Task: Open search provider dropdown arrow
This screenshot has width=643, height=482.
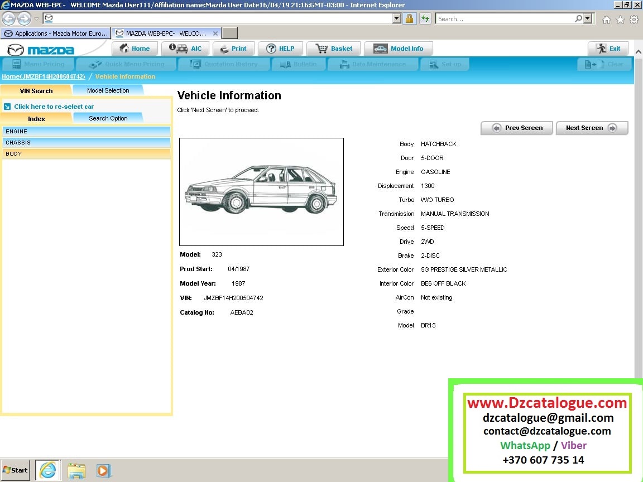Action: click(x=588, y=18)
